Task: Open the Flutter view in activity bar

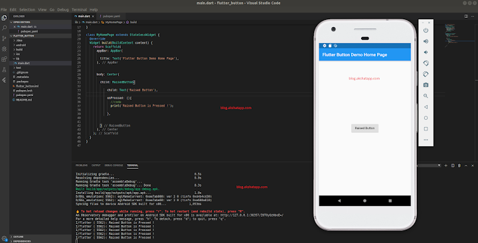Action: tap(4, 80)
